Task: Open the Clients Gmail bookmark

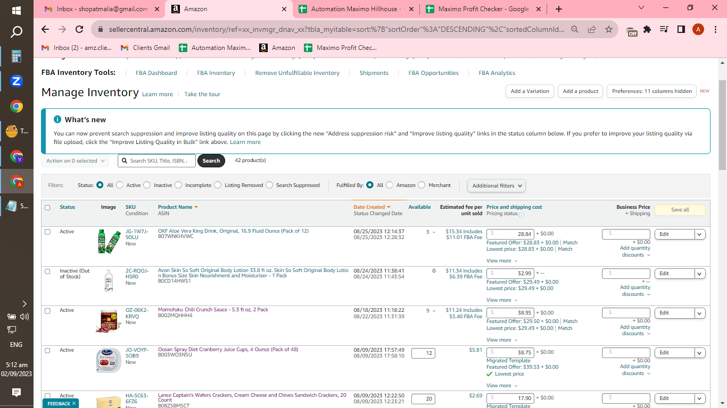Action: (145, 47)
